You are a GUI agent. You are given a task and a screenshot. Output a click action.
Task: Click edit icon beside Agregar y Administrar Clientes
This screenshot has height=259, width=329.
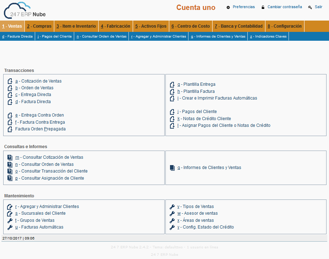10,207
